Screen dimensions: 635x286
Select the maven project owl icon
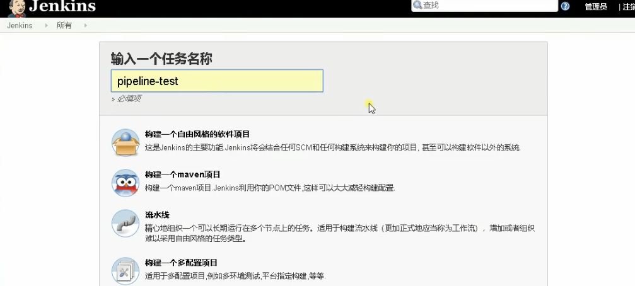click(x=125, y=183)
